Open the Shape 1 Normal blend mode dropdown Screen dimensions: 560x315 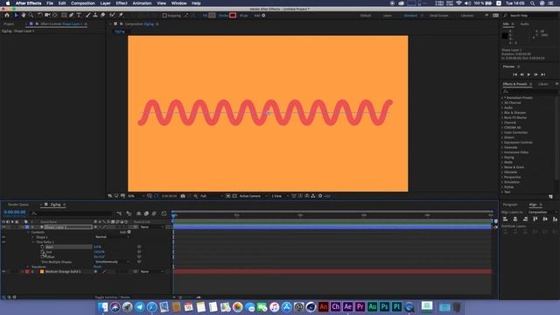tap(112, 237)
